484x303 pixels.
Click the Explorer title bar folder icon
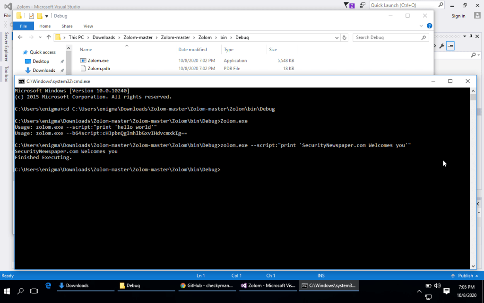(19, 16)
